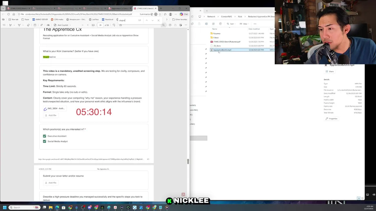Zoom out the PDF document
376x211 pixels.
point(82,25)
